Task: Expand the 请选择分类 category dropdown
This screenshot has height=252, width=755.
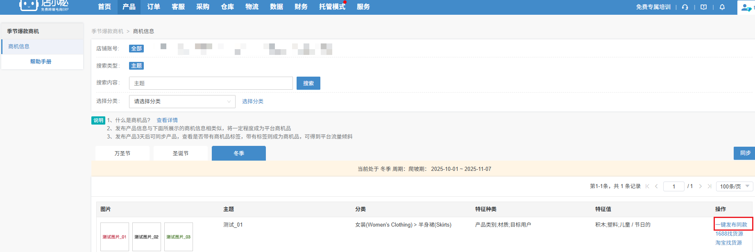Action: click(182, 102)
